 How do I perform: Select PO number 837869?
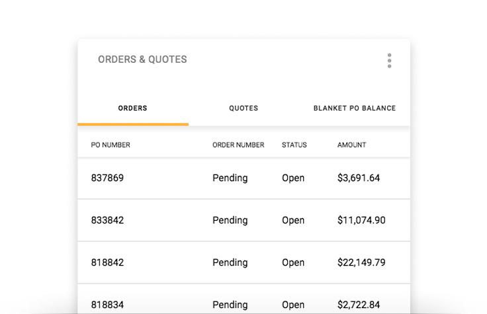point(107,178)
